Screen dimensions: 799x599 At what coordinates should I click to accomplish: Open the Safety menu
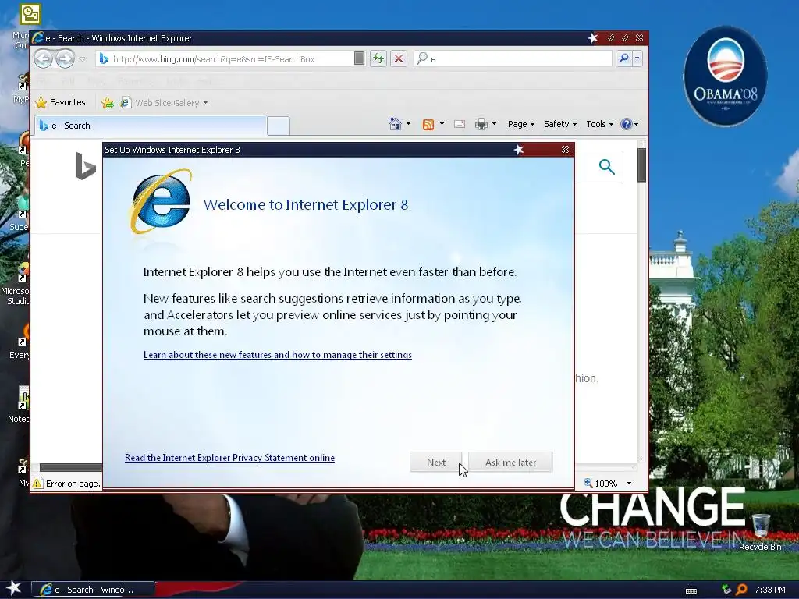coord(560,124)
